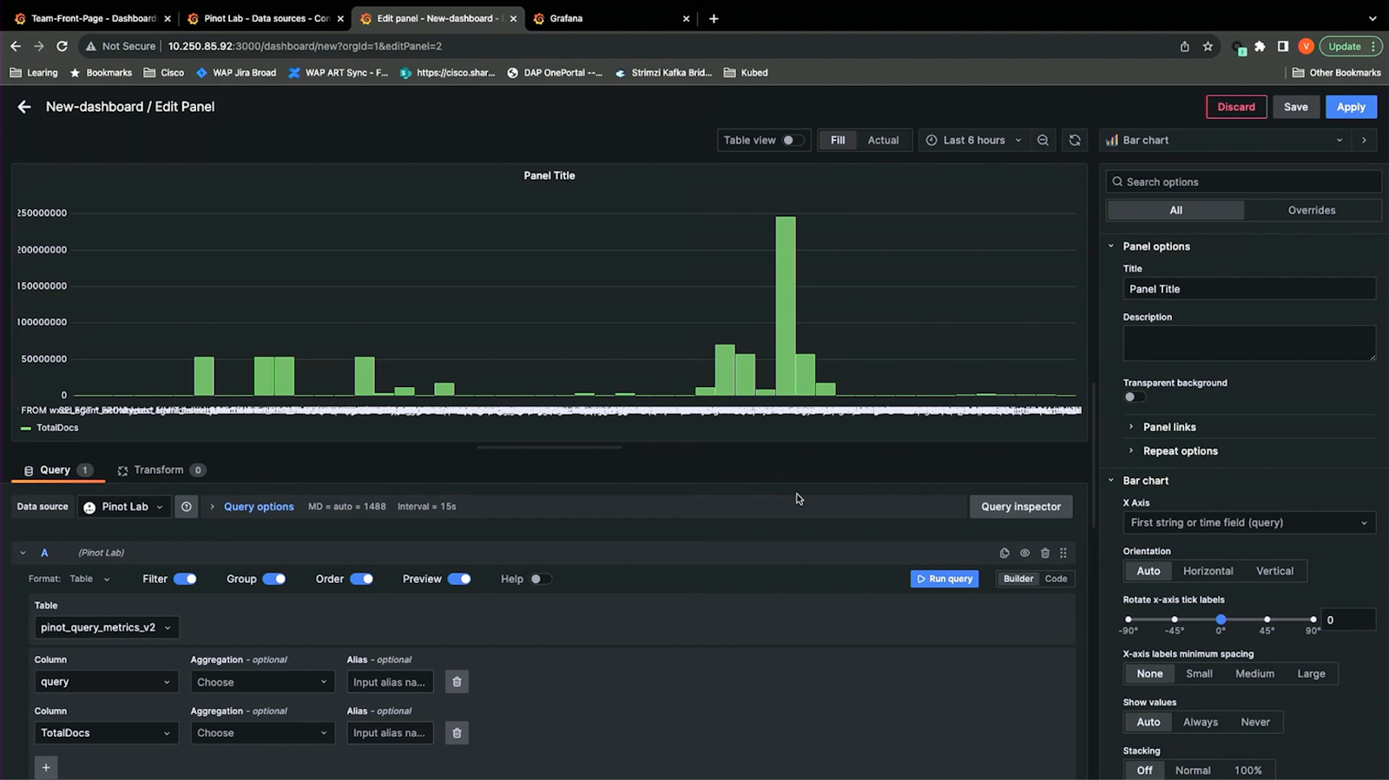
Task: Refresh the dashboard panel data
Action: [x=1075, y=141]
